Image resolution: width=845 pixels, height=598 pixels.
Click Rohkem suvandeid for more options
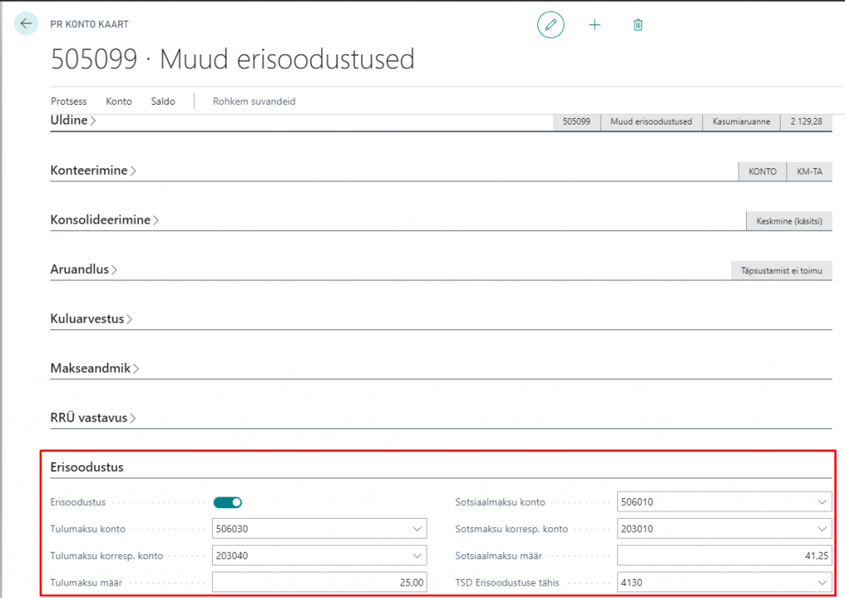click(254, 101)
